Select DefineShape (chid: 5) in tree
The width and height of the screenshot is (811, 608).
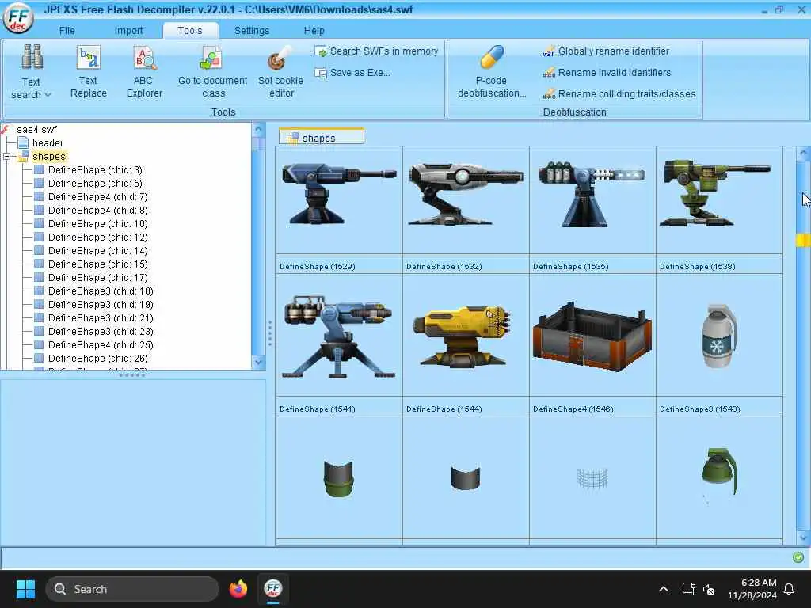tap(95, 183)
